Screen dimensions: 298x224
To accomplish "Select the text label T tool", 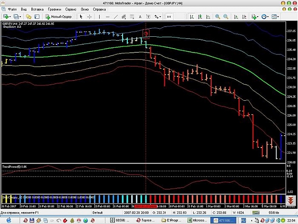I will (148, 17).
